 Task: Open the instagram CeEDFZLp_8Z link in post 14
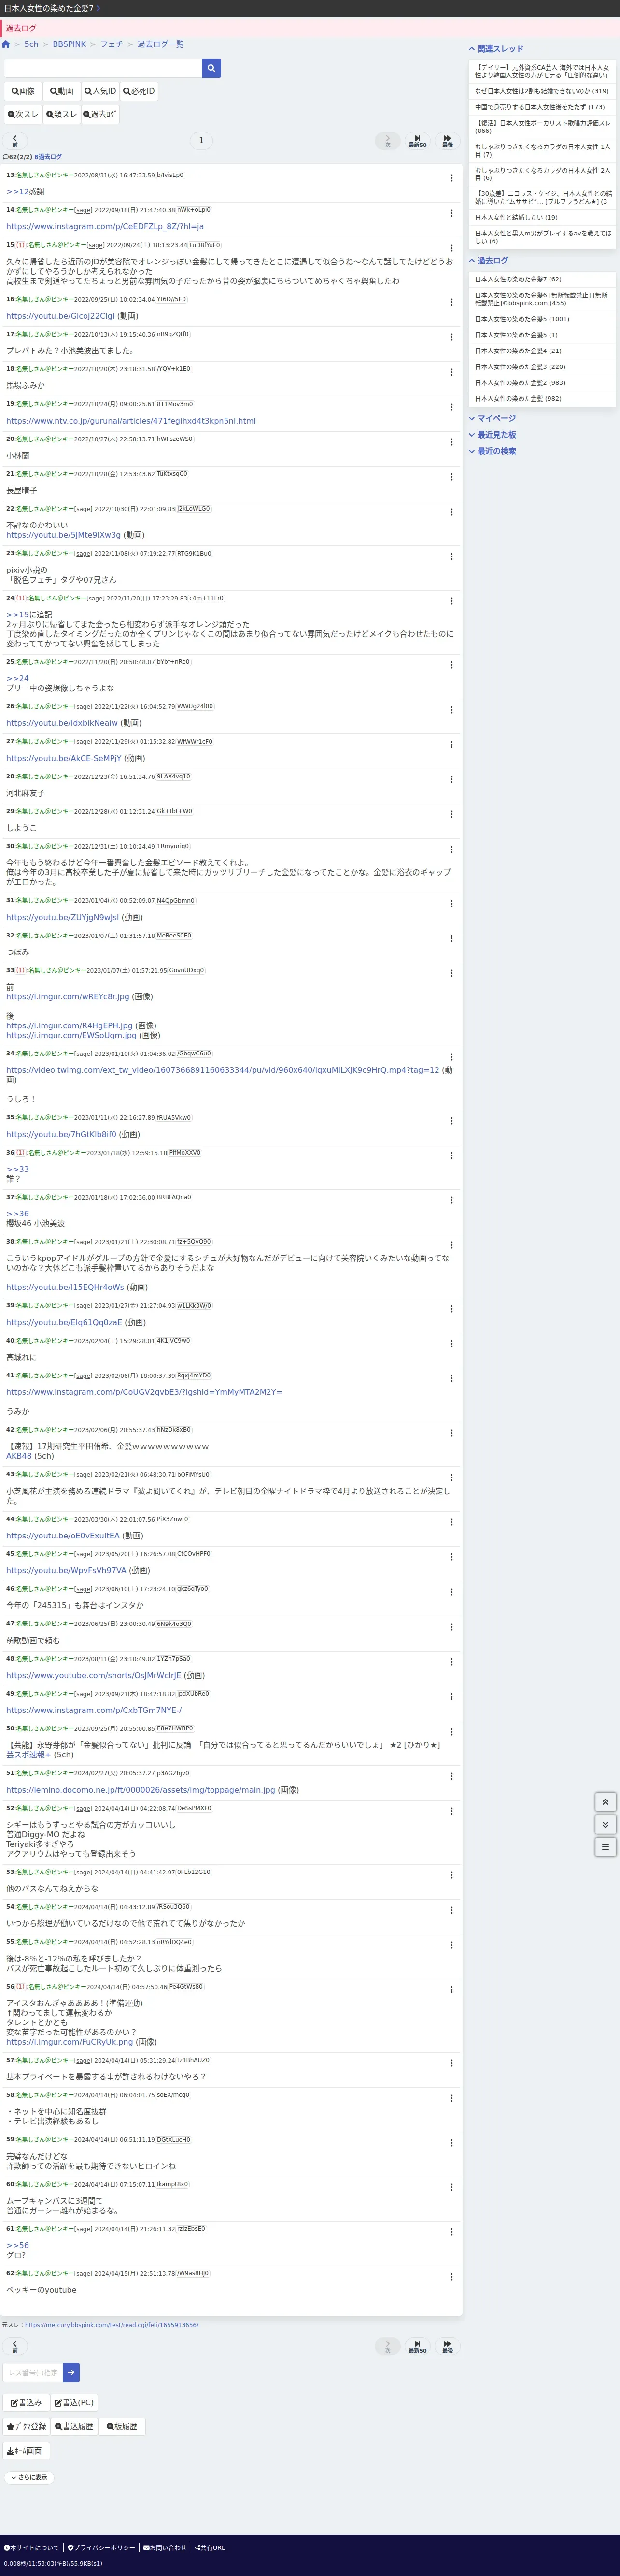(x=105, y=227)
